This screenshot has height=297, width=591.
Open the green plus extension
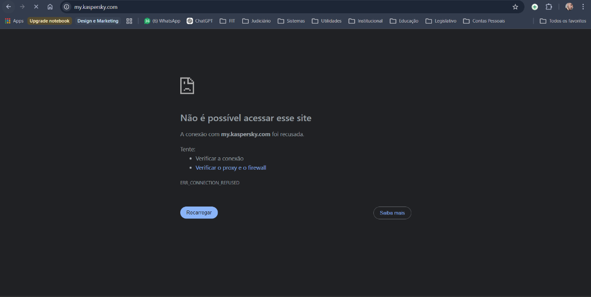click(534, 7)
